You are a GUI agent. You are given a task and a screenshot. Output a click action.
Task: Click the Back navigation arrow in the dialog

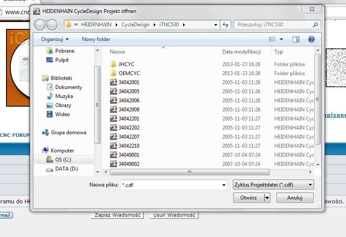(40, 25)
